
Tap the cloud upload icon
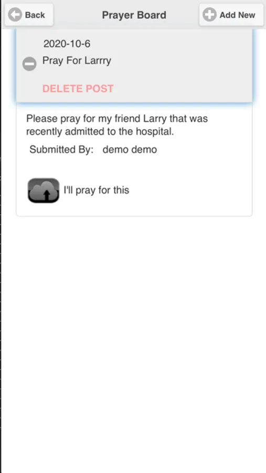(44, 190)
